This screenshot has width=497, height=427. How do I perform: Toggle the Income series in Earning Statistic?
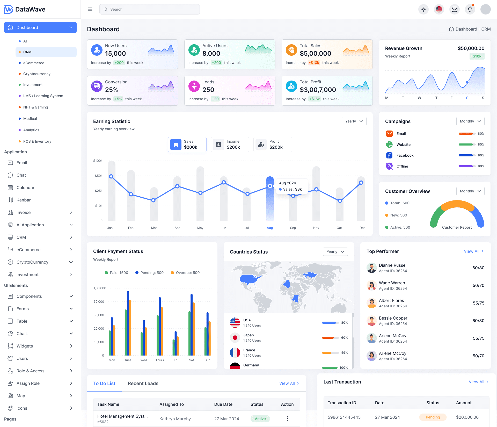click(x=230, y=144)
